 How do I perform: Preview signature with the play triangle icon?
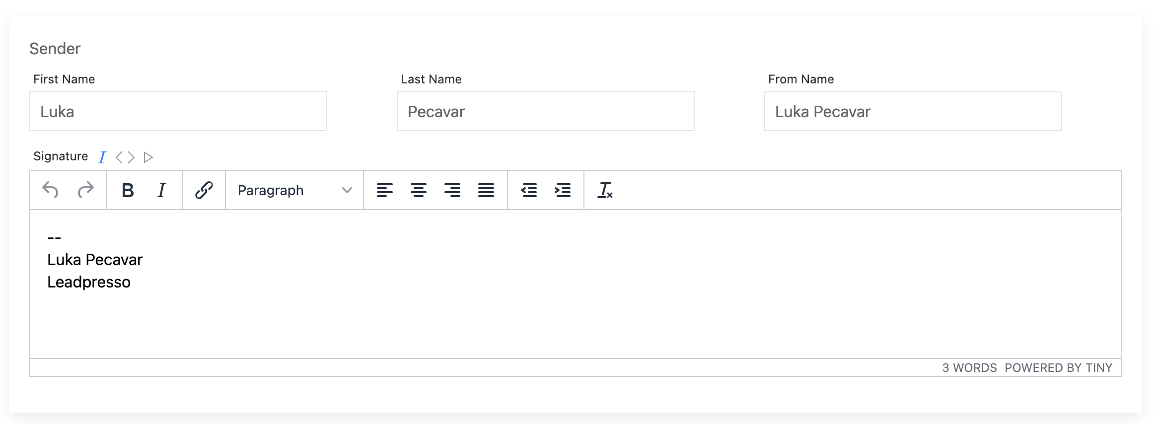(148, 157)
